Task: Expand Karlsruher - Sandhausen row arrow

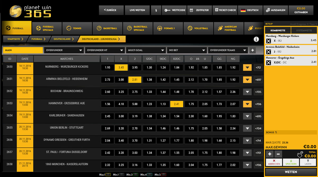Action: (247, 116)
